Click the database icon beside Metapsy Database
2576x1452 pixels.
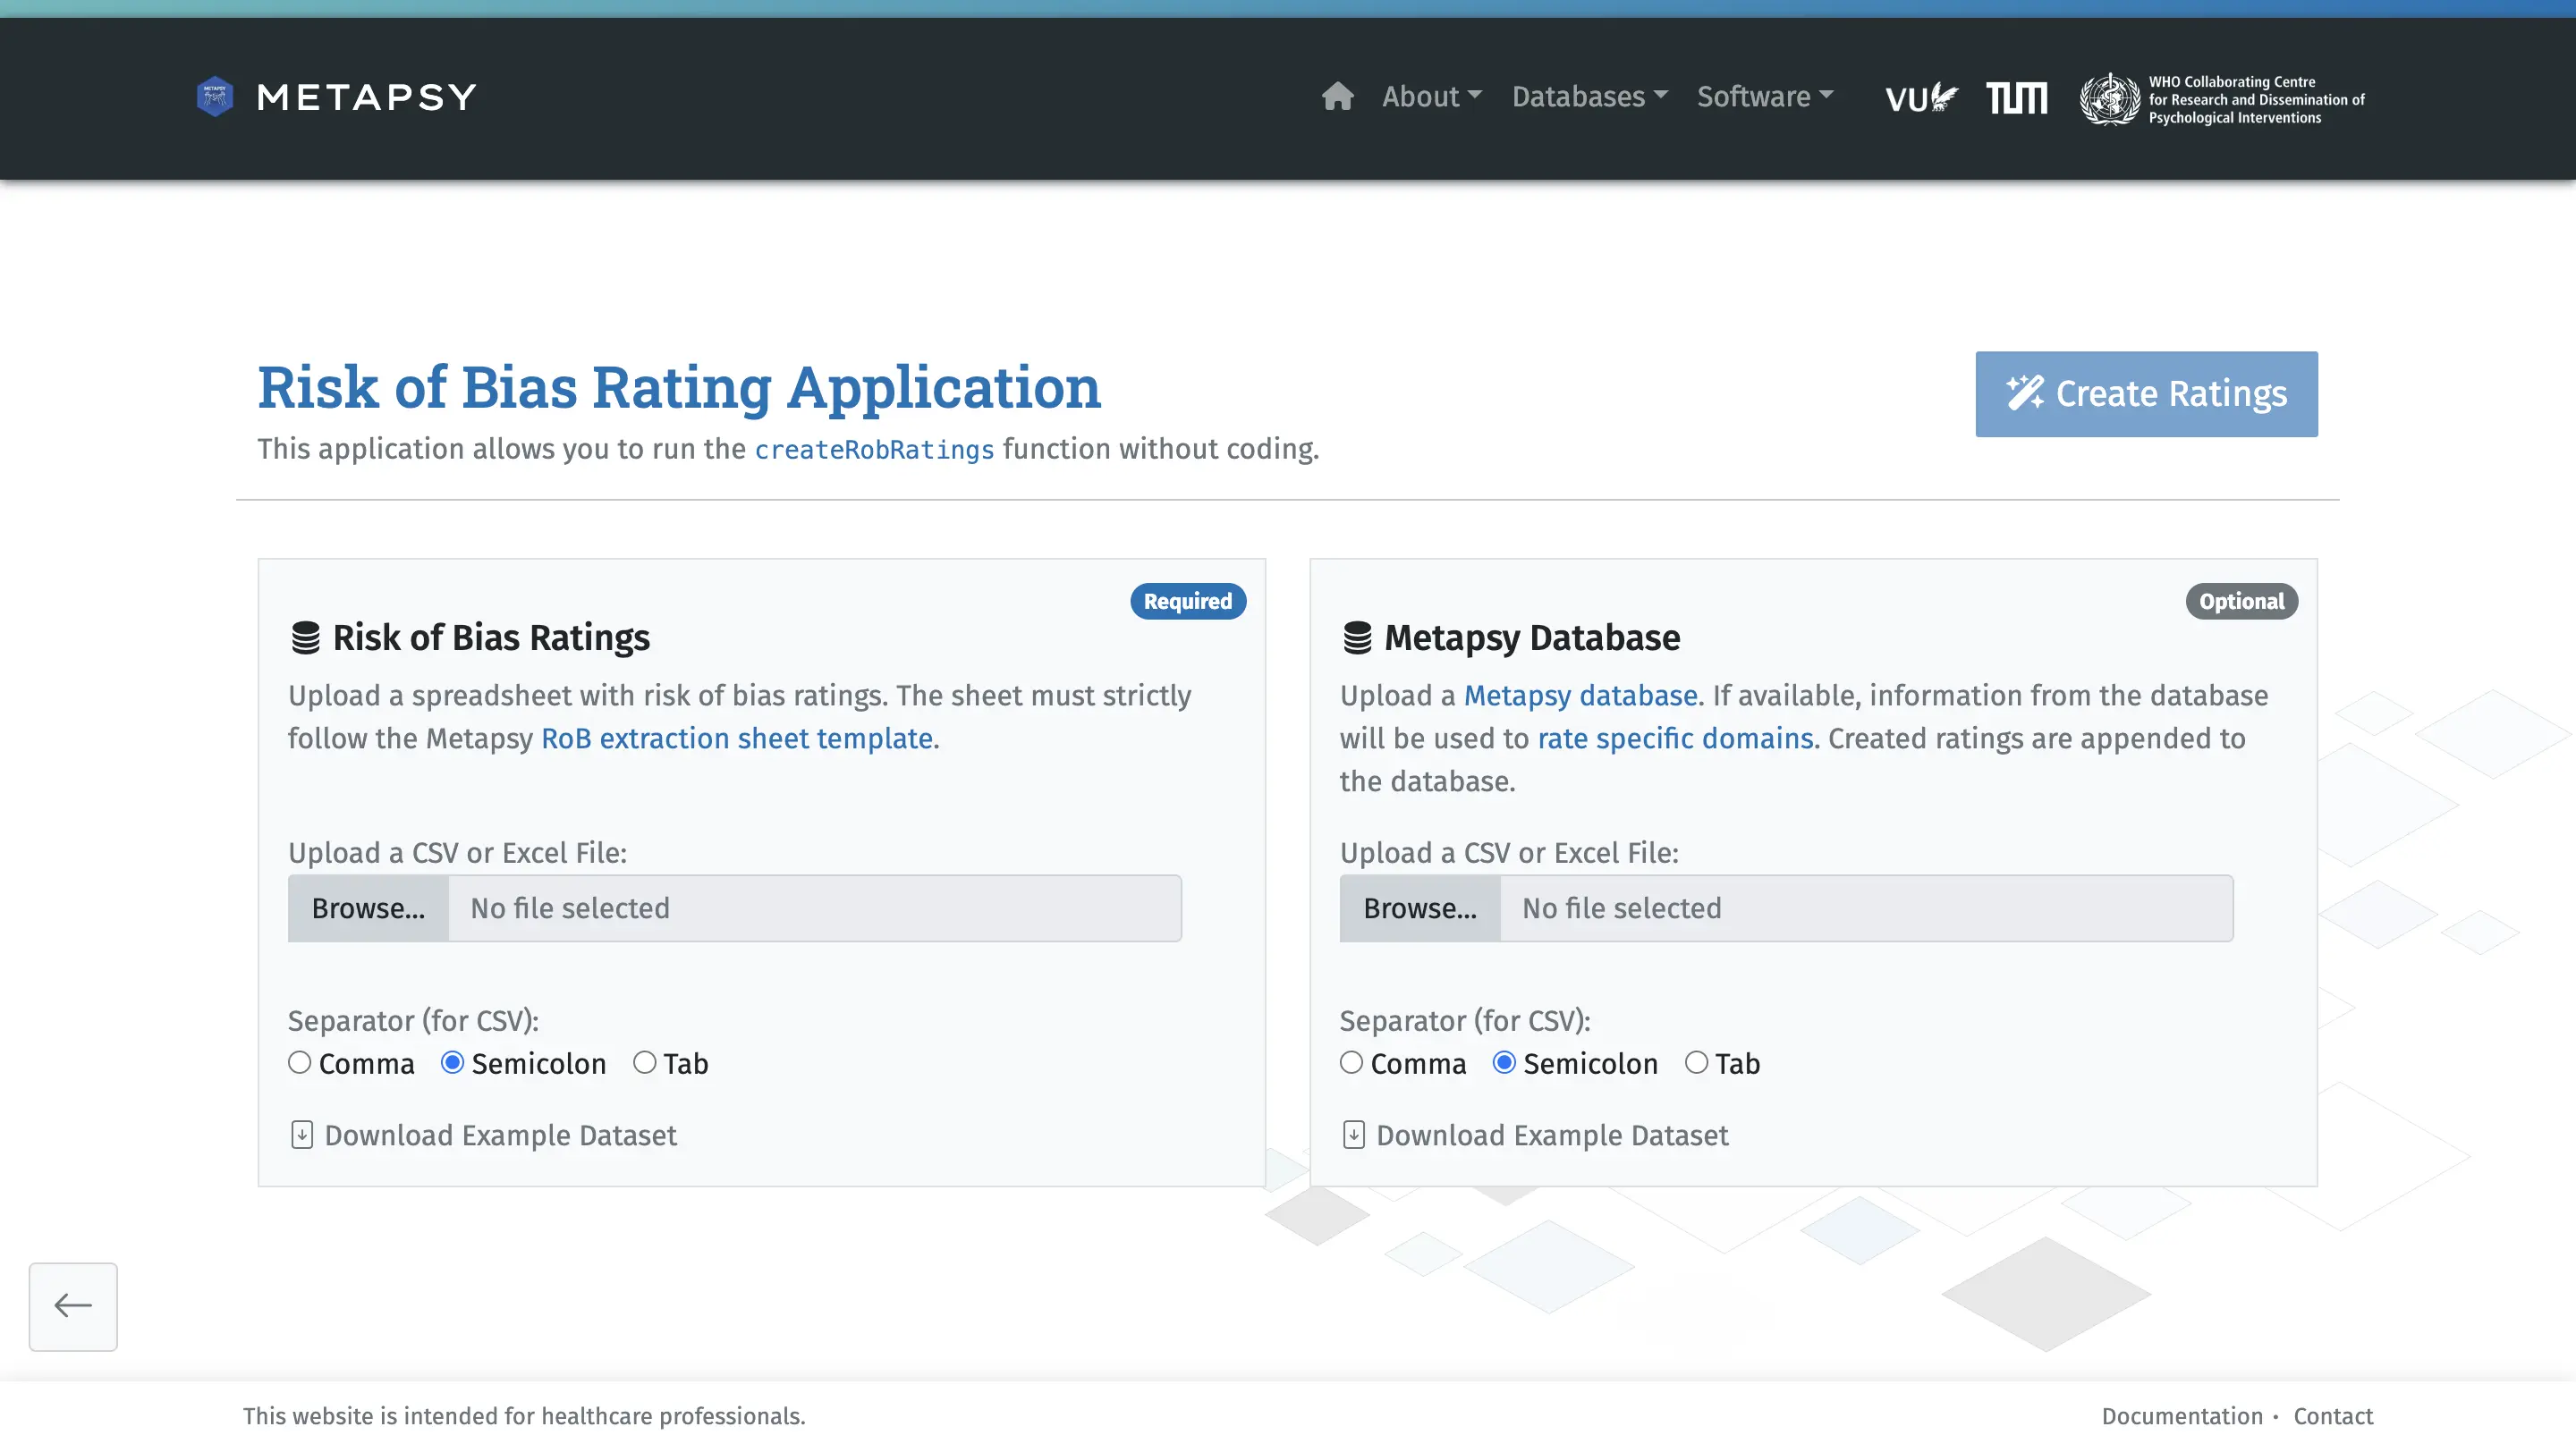pyautogui.click(x=1357, y=637)
